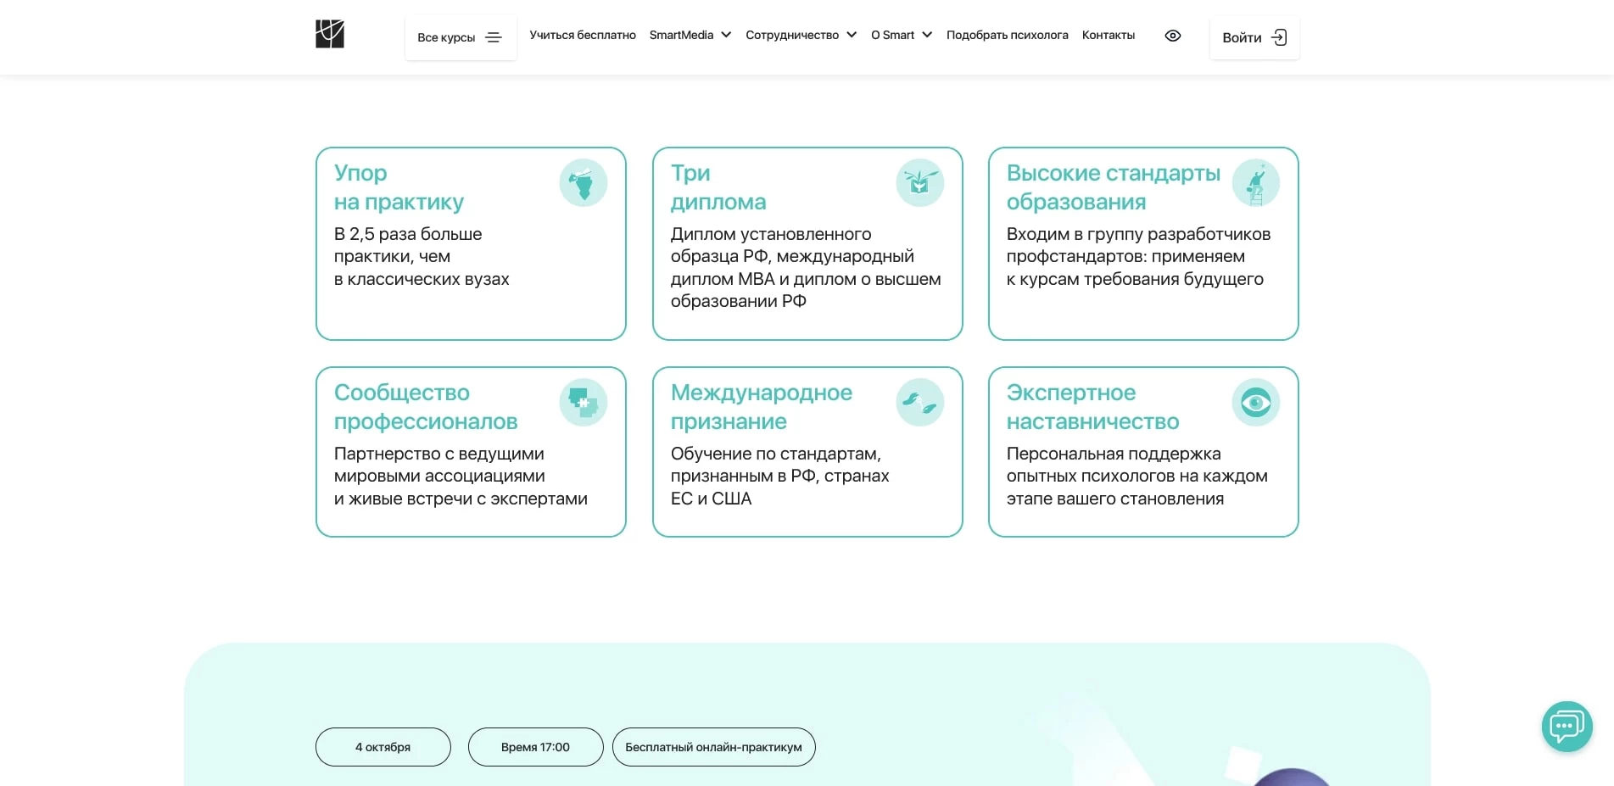Click the puzzle icon in the Сообщество профессионалов card
This screenshot has width=1614, height=786.
(x=583, y=403)
